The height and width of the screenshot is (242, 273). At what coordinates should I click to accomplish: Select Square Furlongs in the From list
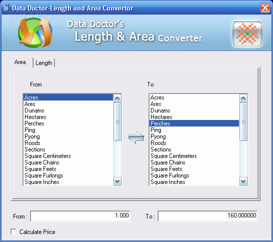coord(68,175)
